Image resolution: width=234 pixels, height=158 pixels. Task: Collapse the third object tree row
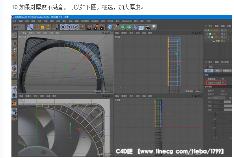209,37
